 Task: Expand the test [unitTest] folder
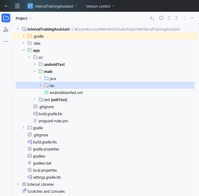pyautogui.click(x=34, y=99)
